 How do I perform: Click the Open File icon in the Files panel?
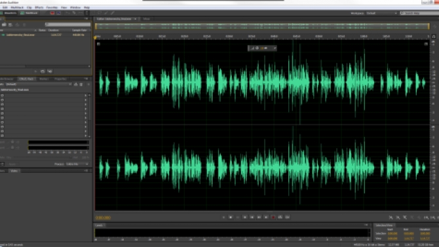[4, 25]
